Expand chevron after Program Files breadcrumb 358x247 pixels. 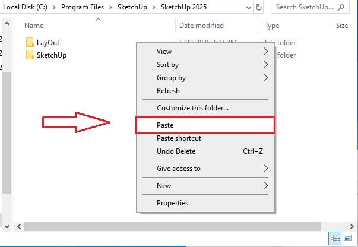[x=110, y=7]
